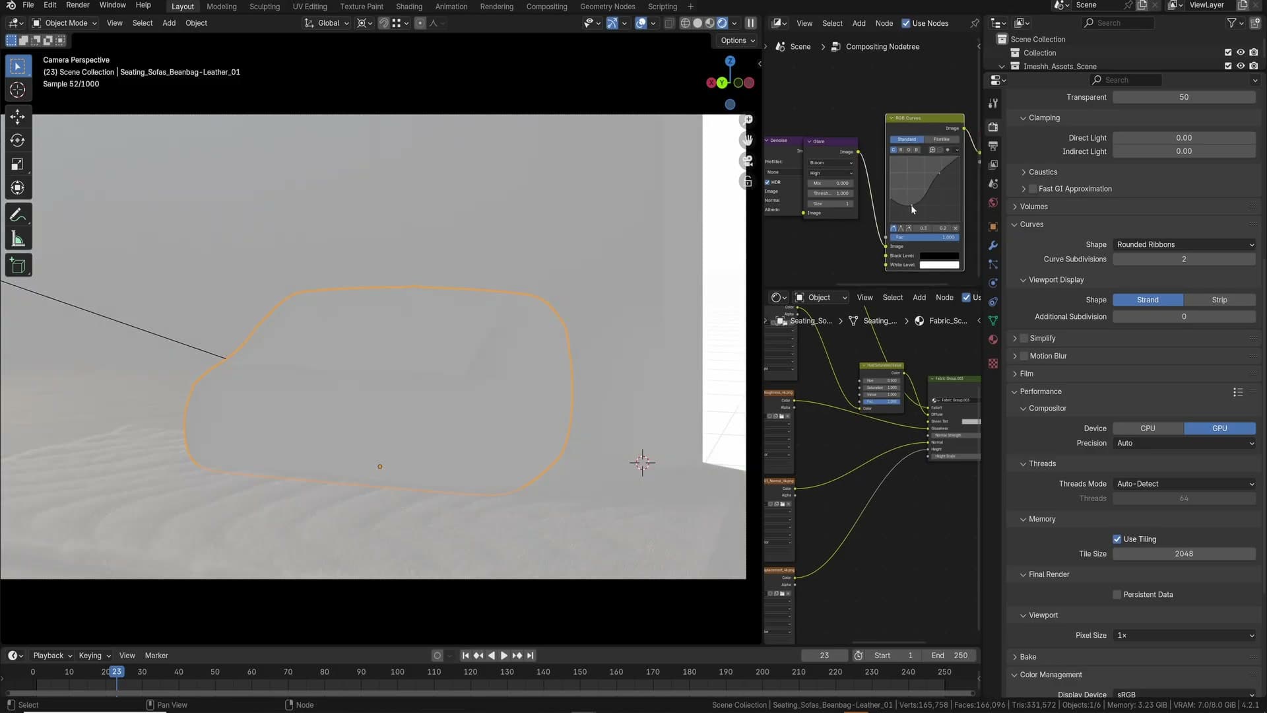This screenshot has width=1267, height=713.
Task: Click the filter funnel icon in Outliner
Action: click(x=1231, y=23)
